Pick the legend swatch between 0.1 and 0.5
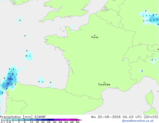Screen dimensions: 159x123 (4, 120)
